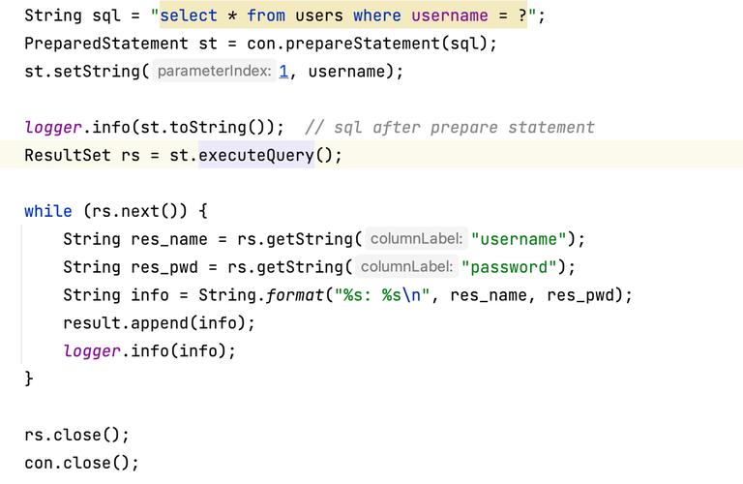Click 'rs.close();' statement
Viewport: 743px width, 484px height.
(76, 435)
